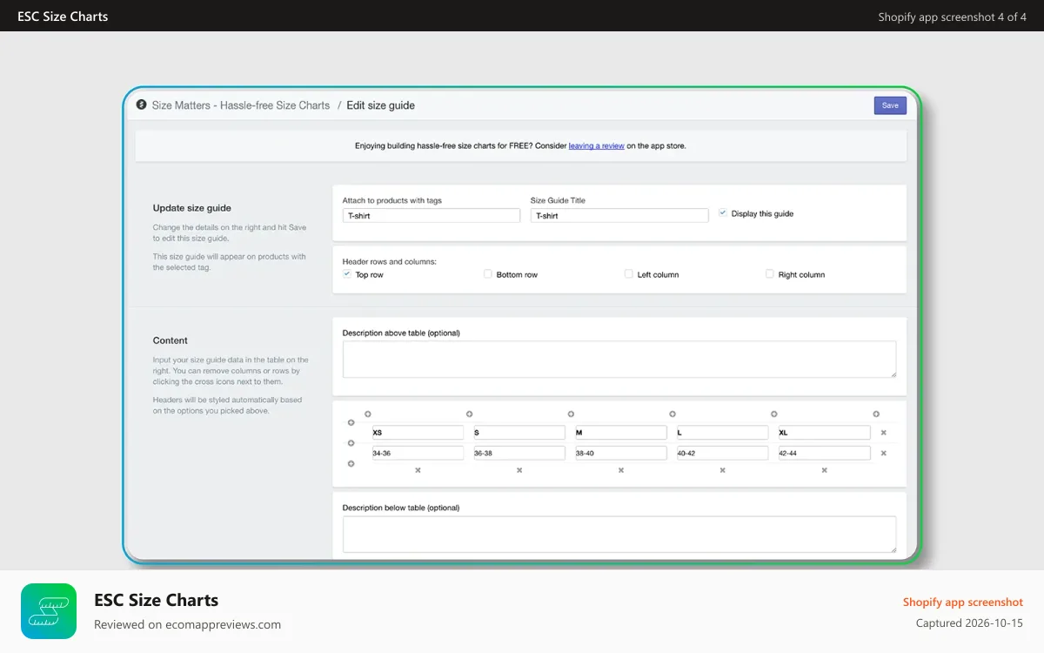Enable the Left column header option
The width and height of the screenshot is (1044, 653).
point(629,273)
